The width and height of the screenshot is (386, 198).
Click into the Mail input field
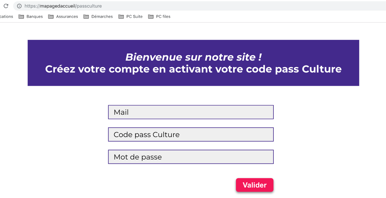point(191,112)
